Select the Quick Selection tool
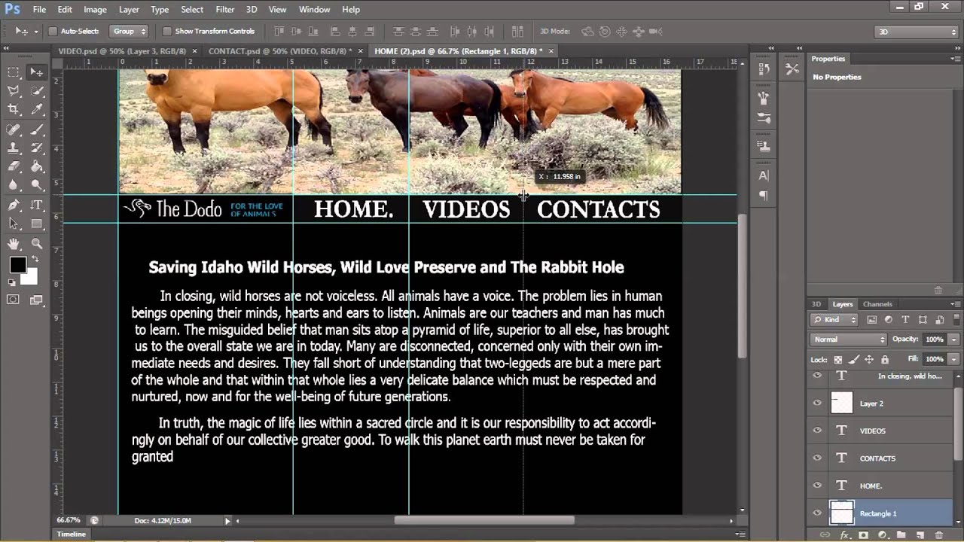The width and height of the screenshot is (964, 542). (x=36, y=90)
